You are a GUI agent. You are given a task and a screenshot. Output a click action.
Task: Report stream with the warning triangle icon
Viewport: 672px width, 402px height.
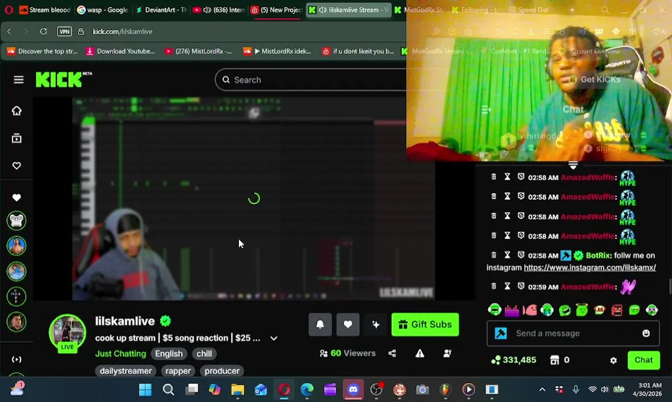pos(420,353)
